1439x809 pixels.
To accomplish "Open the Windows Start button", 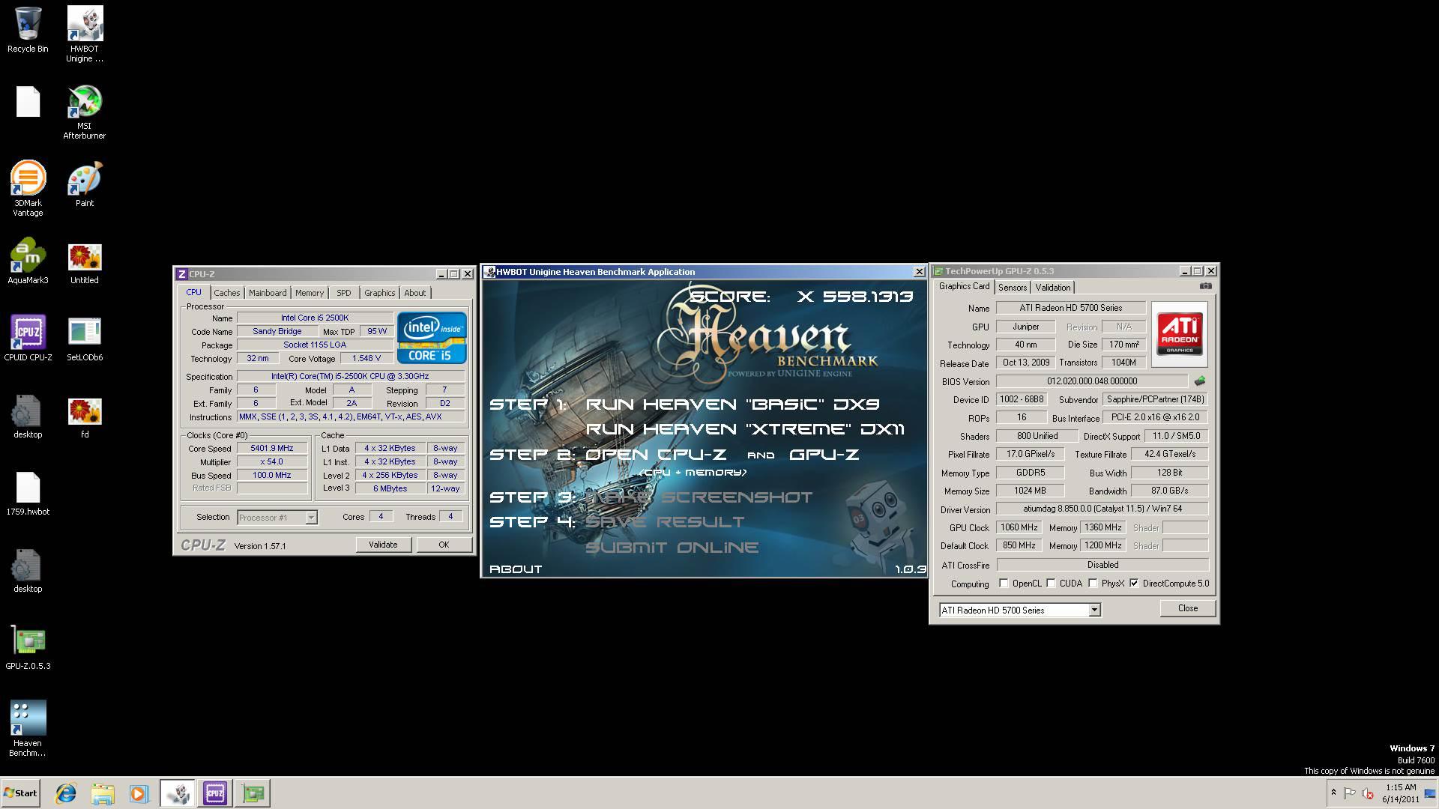I will (x=20, y=793).
